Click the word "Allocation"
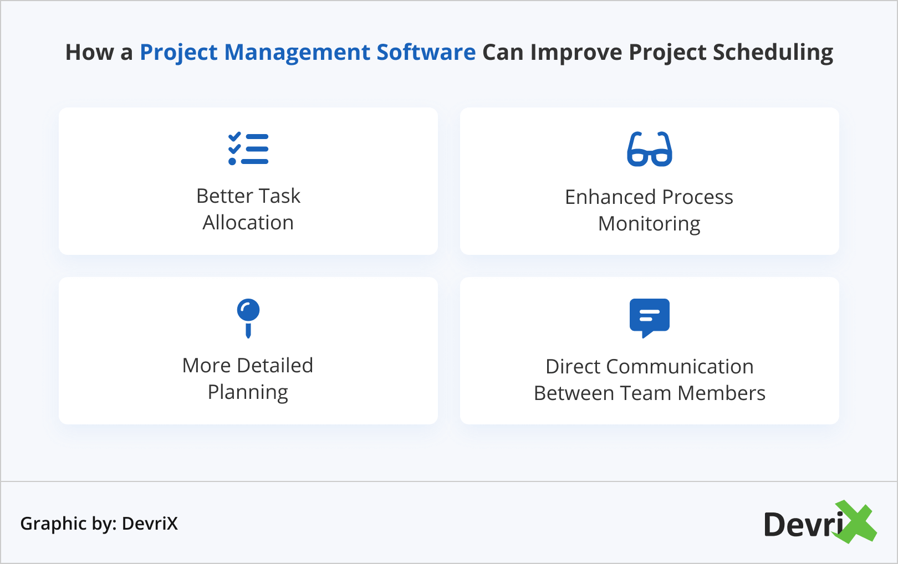Viewport: 898px width, 564px height. click(x=248, y=223)
